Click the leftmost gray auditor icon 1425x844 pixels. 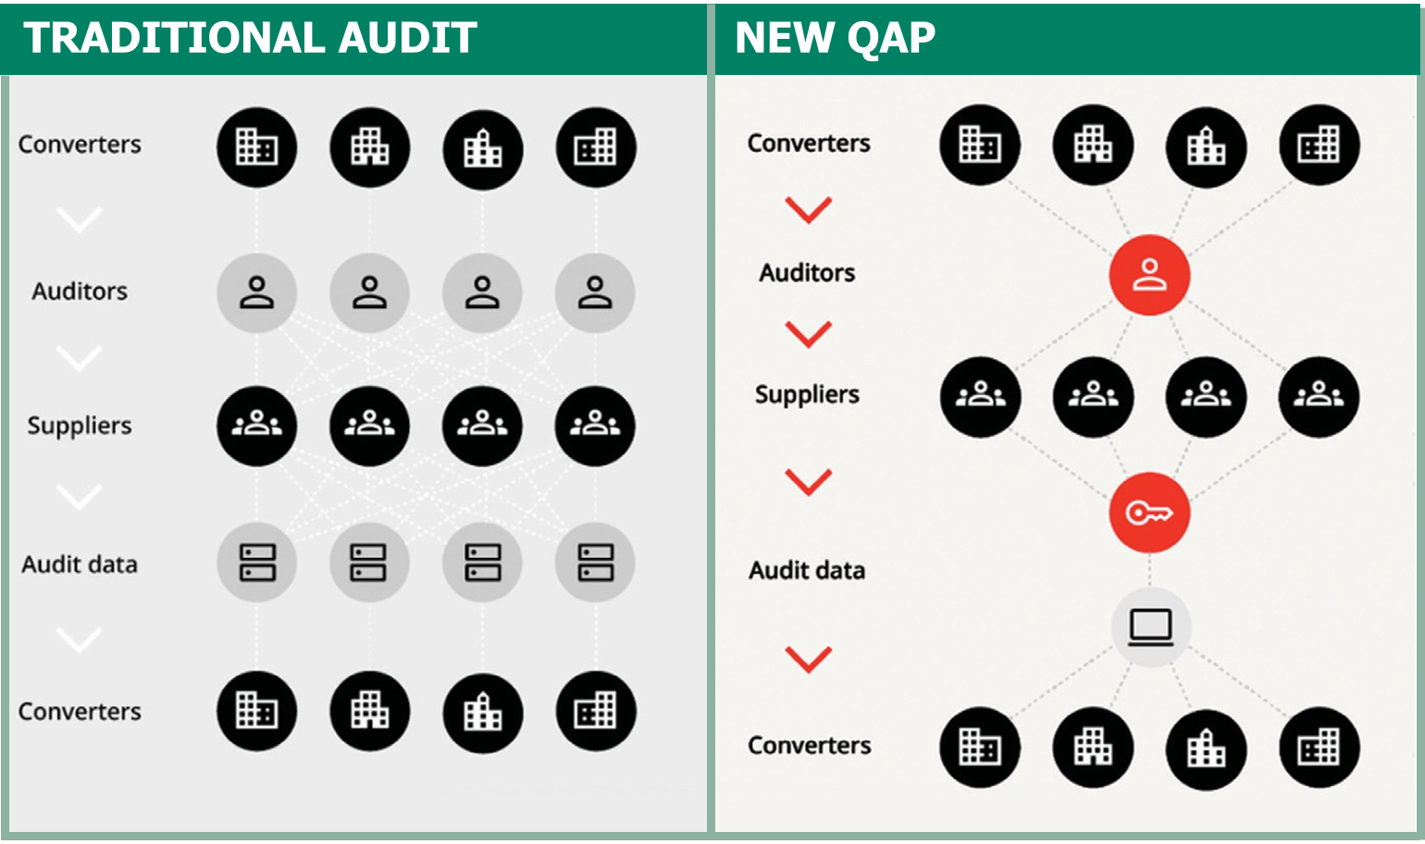coord(256,292)
